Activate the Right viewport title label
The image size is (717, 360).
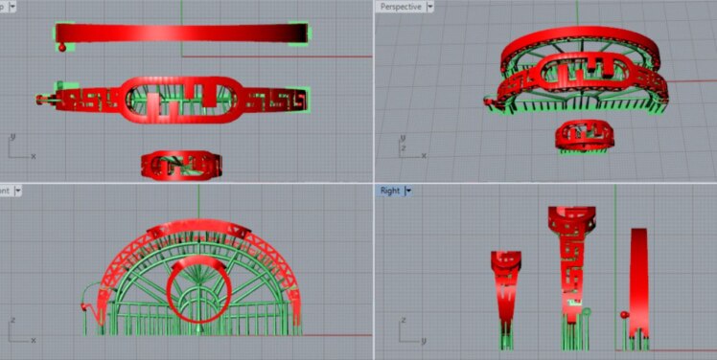pos(390,191)
